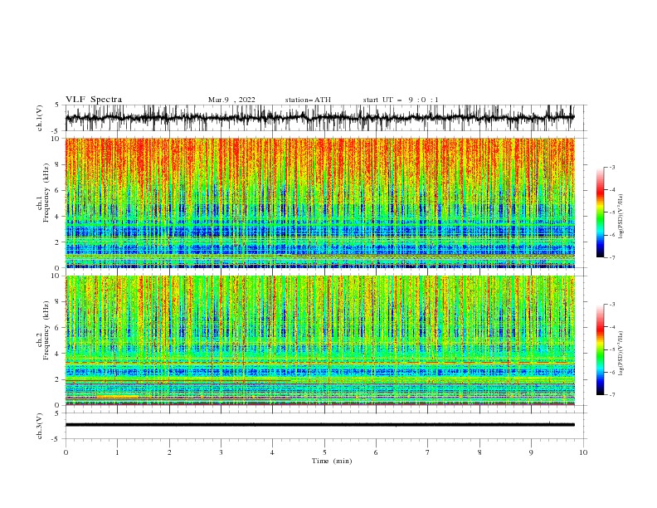Click the 'ch.3(V)' waveform axis label
Screen dimensions: 657x508
[x=40, y=426]
